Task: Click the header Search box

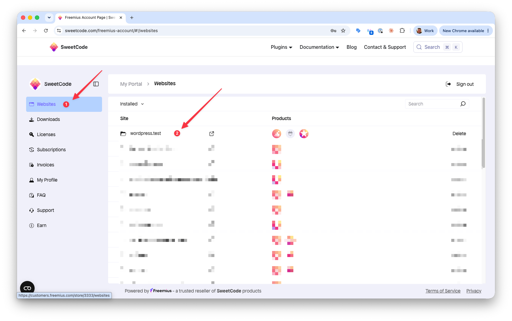Action: click(438, 47)
